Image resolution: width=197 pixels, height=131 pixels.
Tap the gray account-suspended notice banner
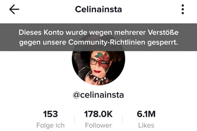98,37
